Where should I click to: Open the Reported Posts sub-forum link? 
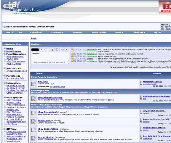[59, 87]
